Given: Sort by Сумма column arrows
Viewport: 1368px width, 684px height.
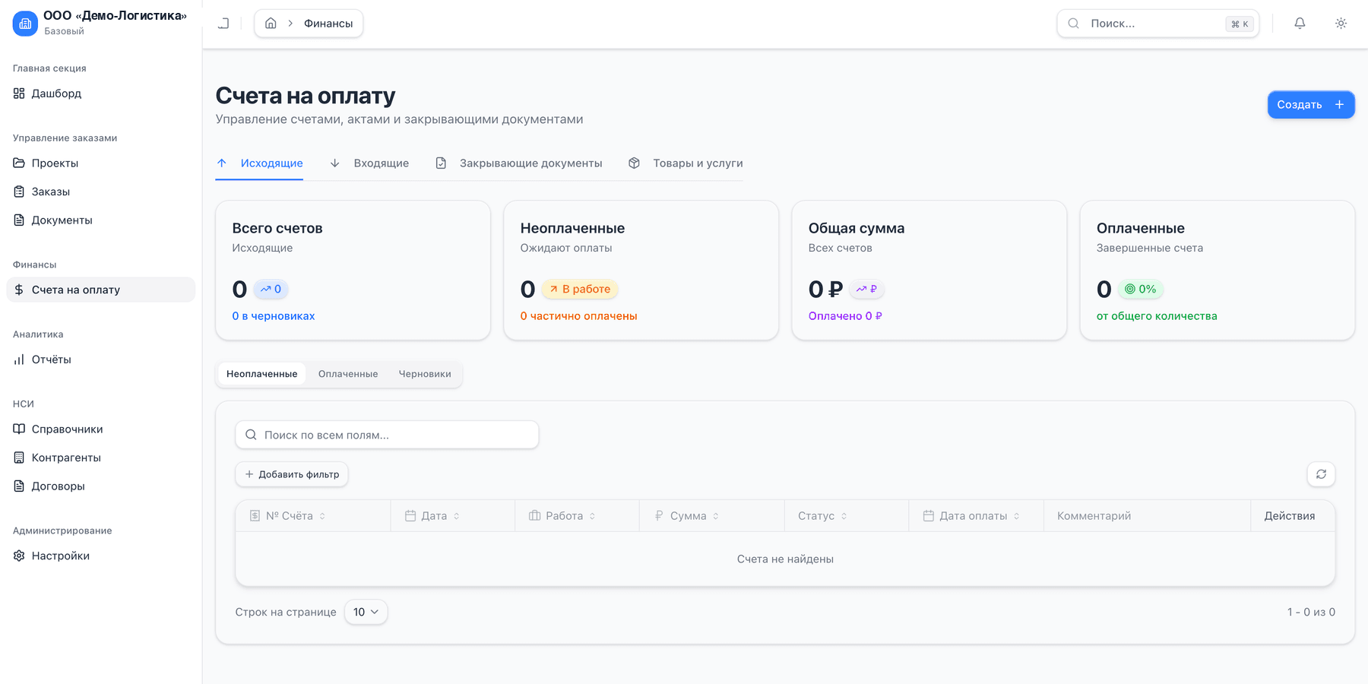Looking at the screenshot, I should coord(716,516).
